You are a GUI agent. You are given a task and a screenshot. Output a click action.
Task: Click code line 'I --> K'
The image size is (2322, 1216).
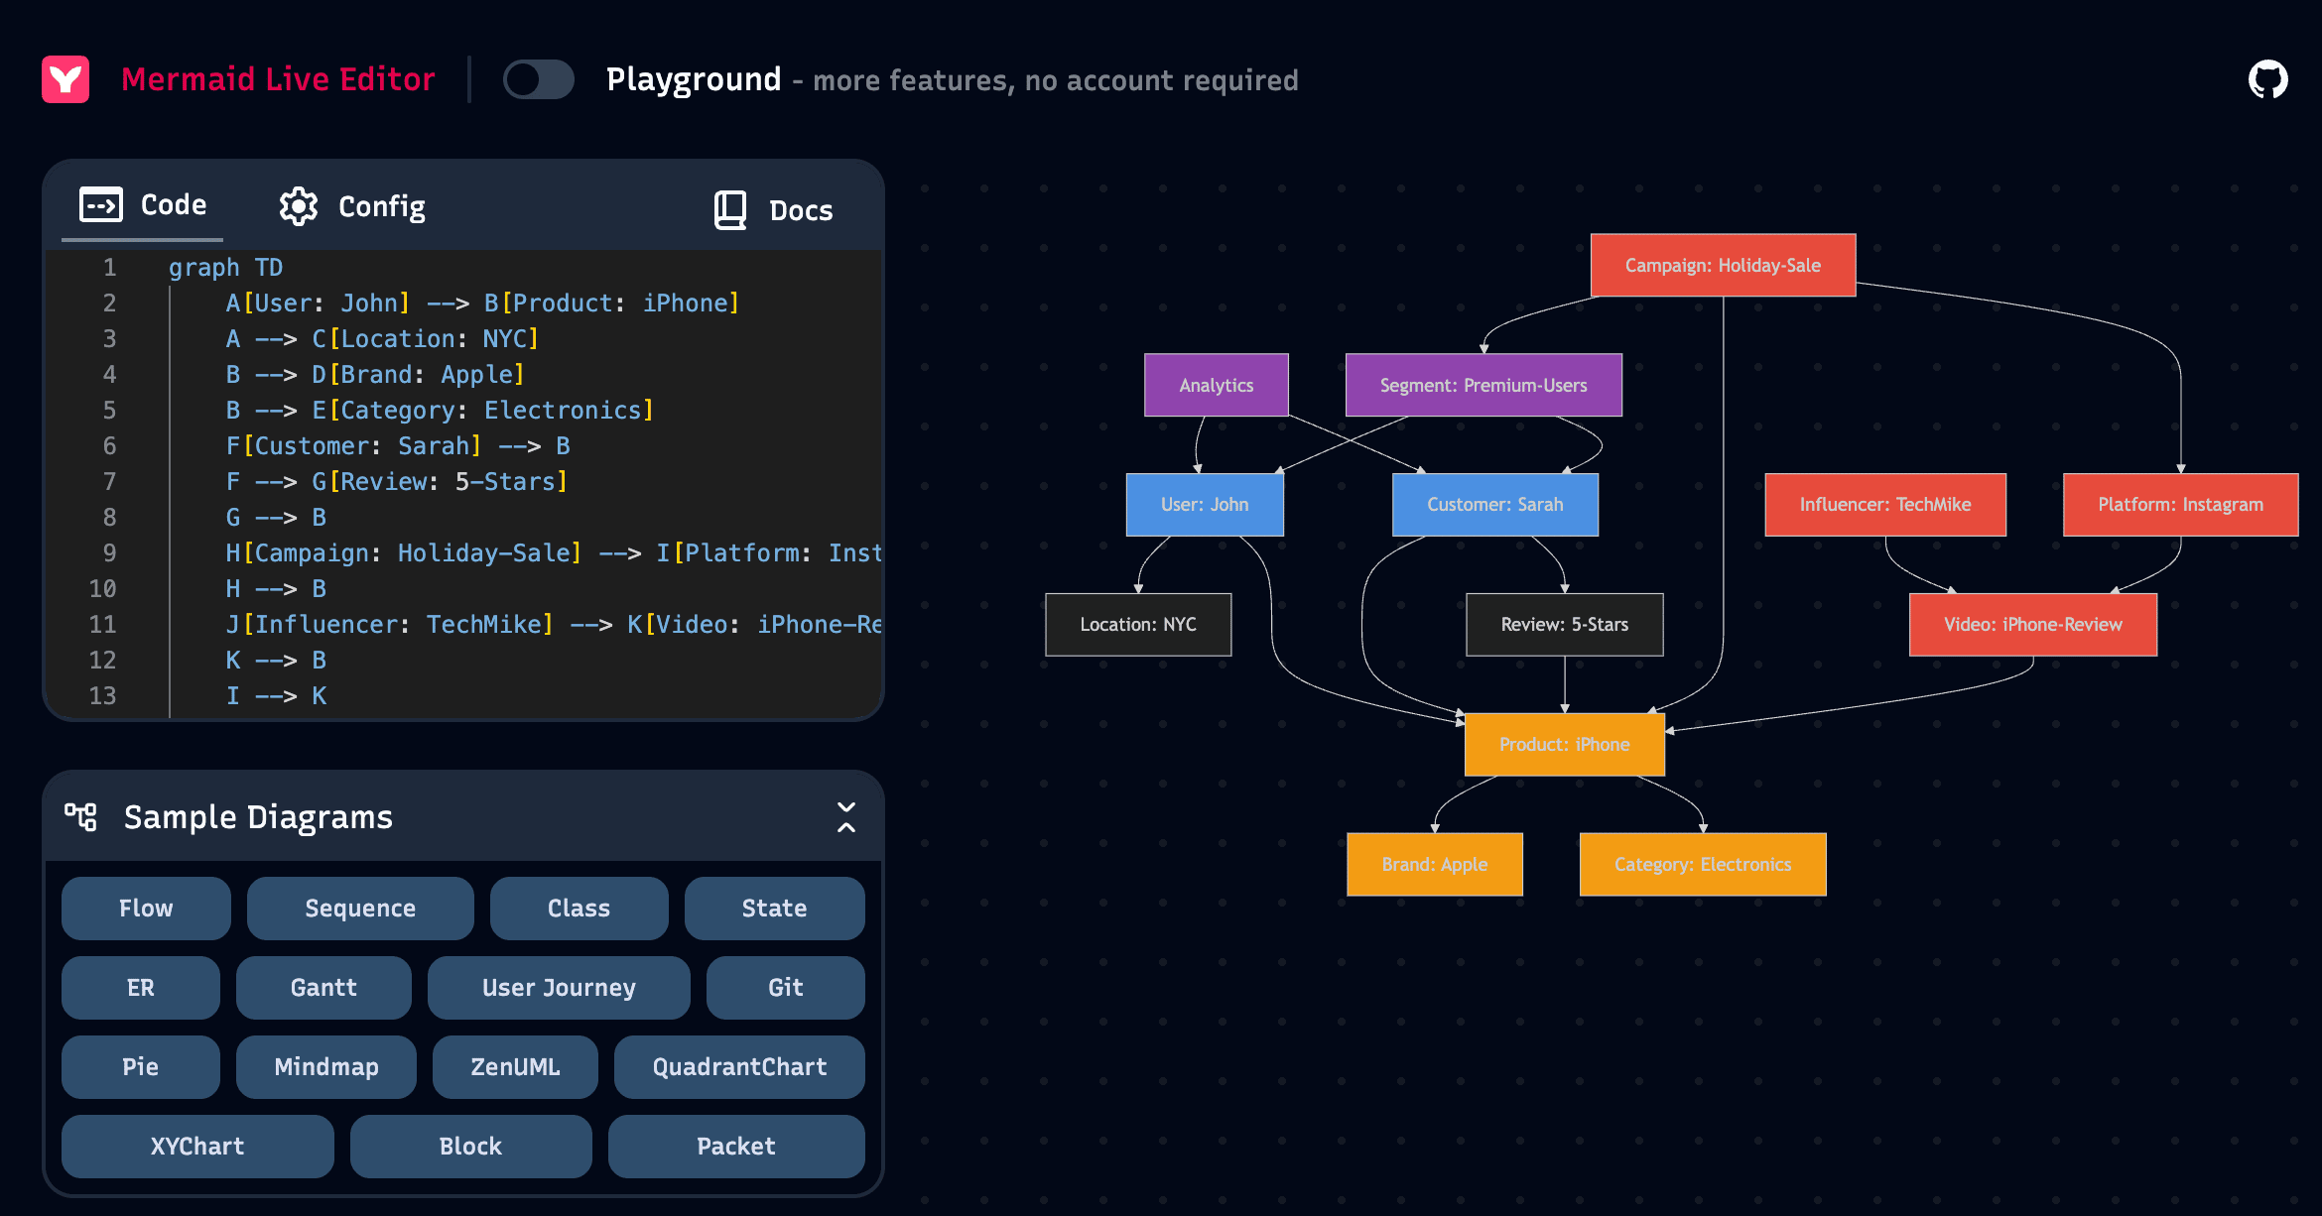point(276,696)
